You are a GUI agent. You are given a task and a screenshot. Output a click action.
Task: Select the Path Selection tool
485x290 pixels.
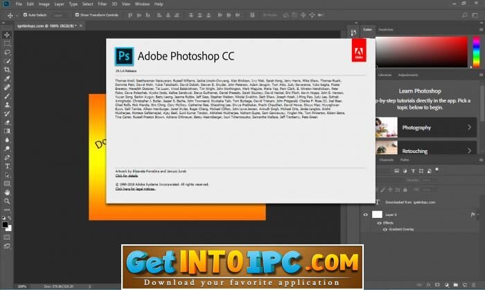7,175
